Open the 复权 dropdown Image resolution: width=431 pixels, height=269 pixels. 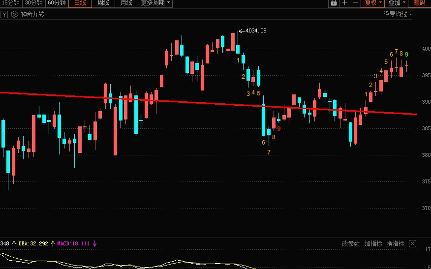373,3
